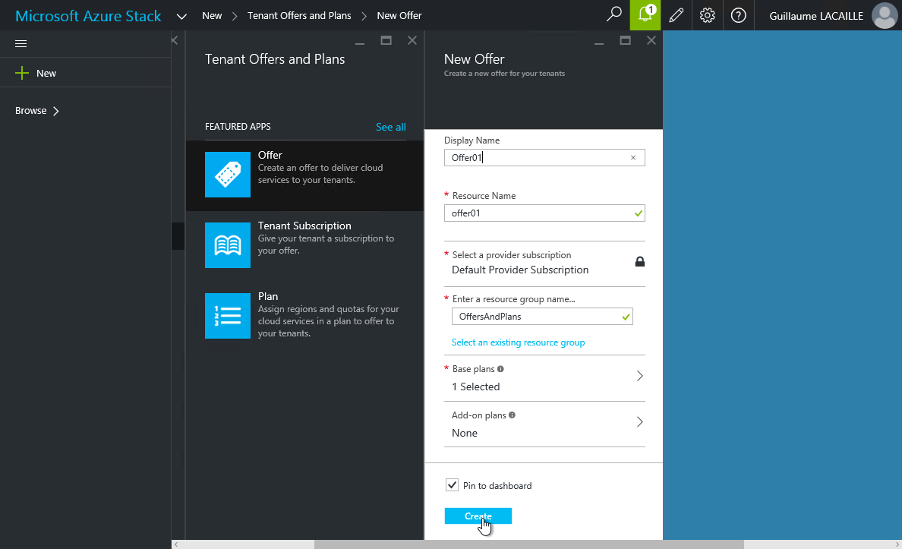902x549 pixels.
Task: Select the Offer tag icon tile
Action: [x=228, y=175]
